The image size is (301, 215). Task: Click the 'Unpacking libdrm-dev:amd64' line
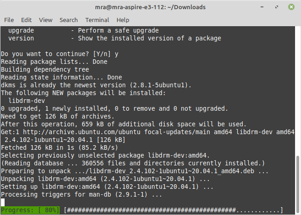105,179
